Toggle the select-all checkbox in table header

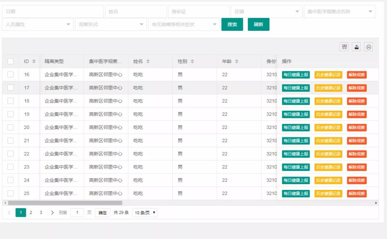point(11,61)
